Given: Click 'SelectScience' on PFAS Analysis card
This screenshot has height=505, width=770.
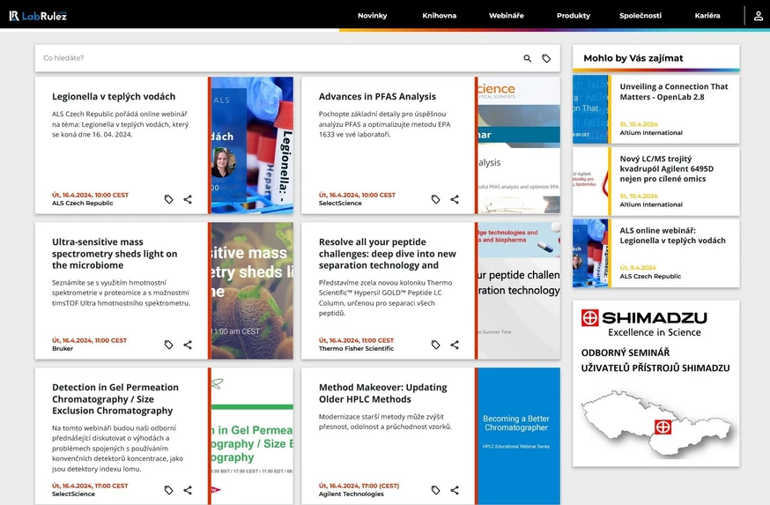Looking at the screenshot, I should [x=340, y=204].
